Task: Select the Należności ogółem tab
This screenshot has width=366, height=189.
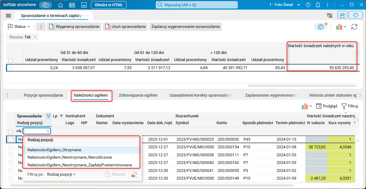Action: point(91,95)
